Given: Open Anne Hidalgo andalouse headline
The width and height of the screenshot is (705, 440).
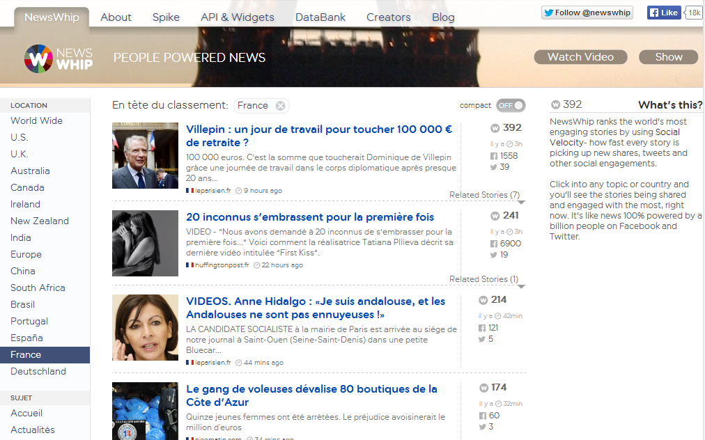Looking at the screenshot, I should click(x=316, y=308).
